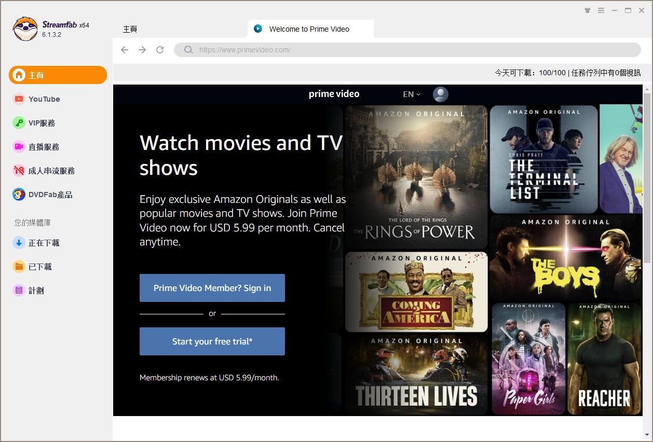
Task: Click Paper Girls poster
Action: (528, 358)
